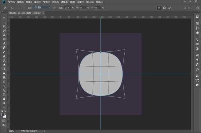Select the Ellipse shape tool

click(x=4, y=95)
